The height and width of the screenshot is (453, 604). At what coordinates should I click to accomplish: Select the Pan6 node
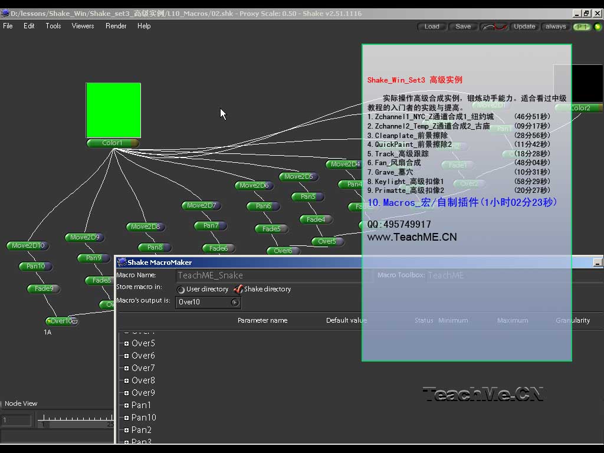(x=263, y=206)
